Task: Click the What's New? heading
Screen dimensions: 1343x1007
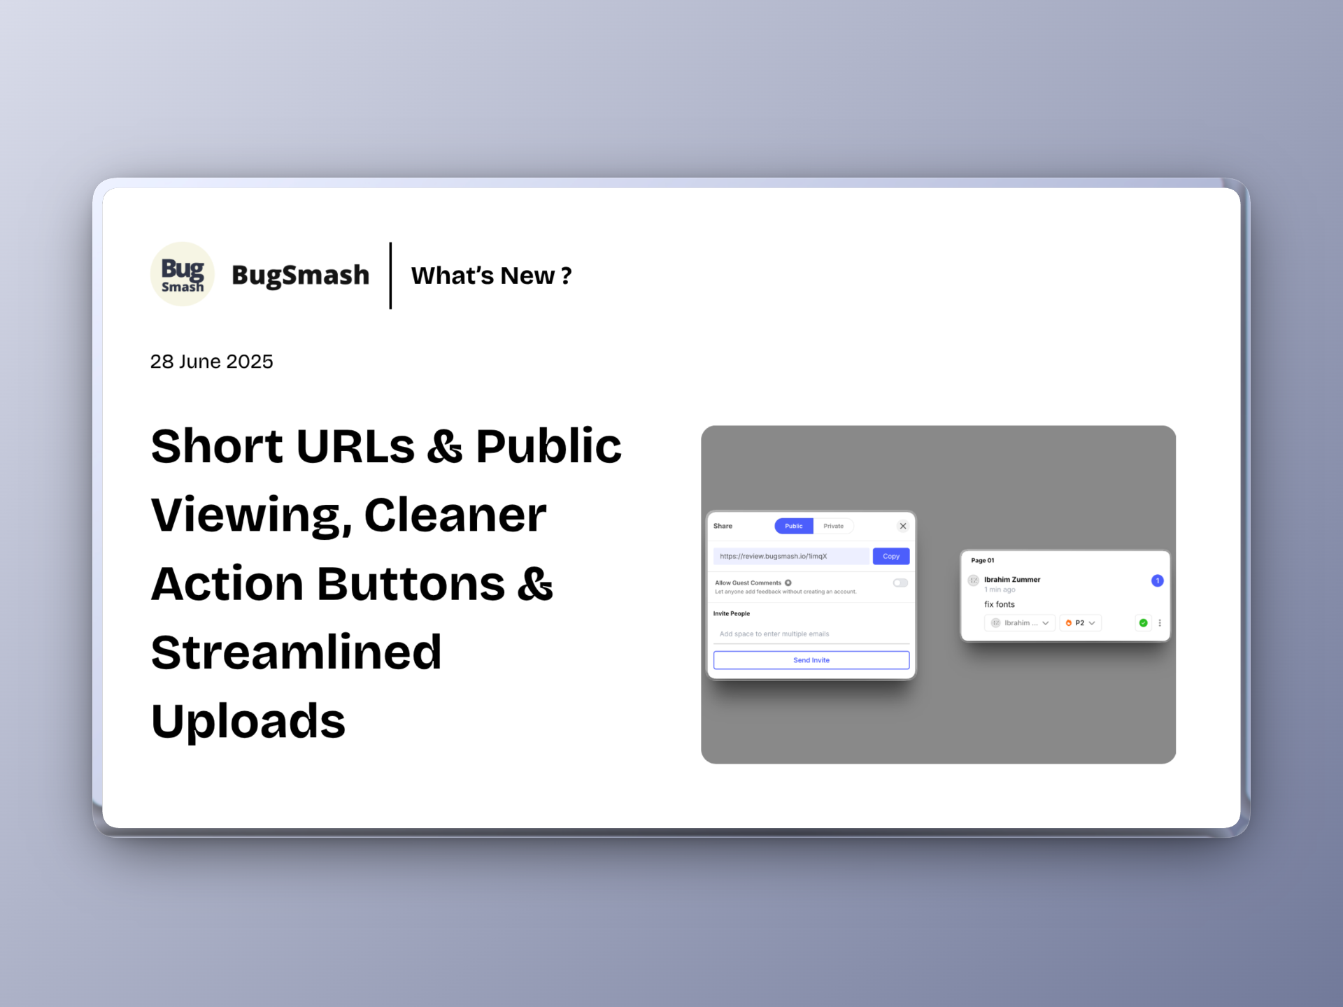Action: point(491,276)
